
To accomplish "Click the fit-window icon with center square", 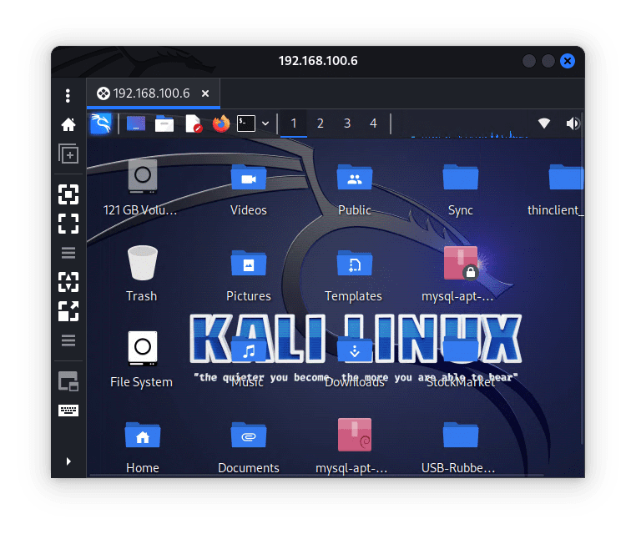I will pyautogui.click(x=68, y=194).
